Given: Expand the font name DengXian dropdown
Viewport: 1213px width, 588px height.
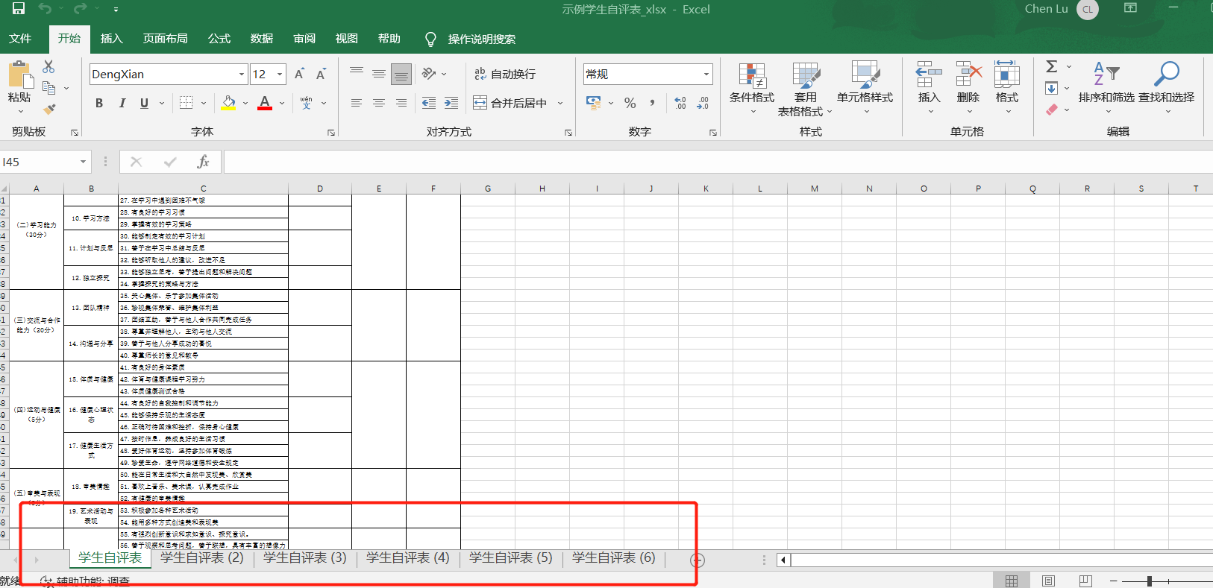Looking at the screenshot, I should pos(242,74).
